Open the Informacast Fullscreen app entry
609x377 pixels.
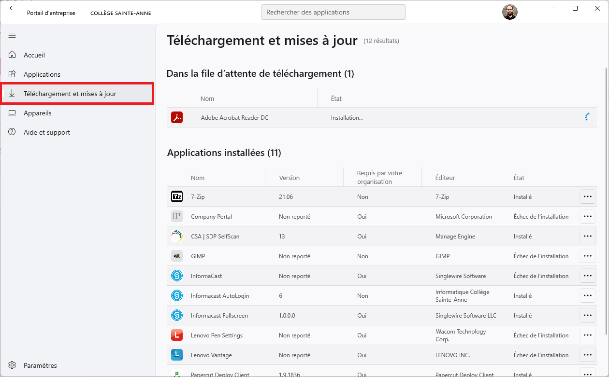point(219,316)
